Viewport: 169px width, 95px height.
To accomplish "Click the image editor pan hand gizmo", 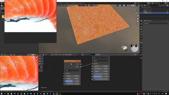I will pos(36,60).
